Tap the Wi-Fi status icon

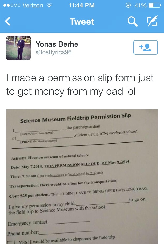pyautogui.click(x=49, y=5)
